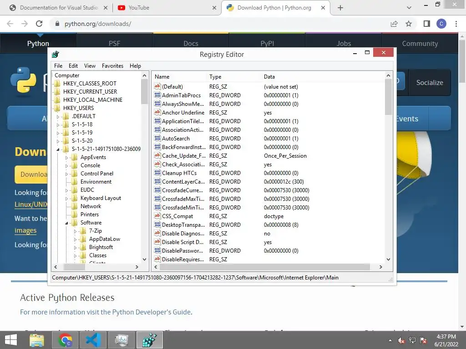Click the values pane horizontal scrollbar thumb
Image resolution: width=466 pixels, height=349 pixels.
click(264, 267)
